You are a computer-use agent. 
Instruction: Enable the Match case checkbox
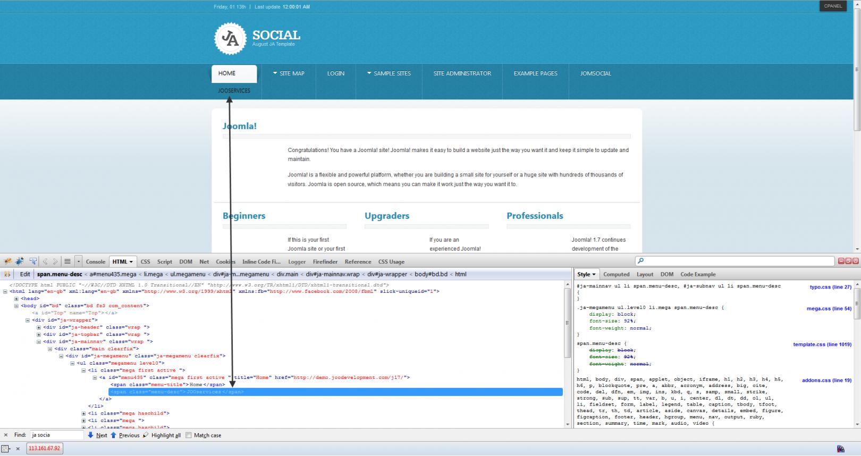pyautogui.click(x=188, y=435)
